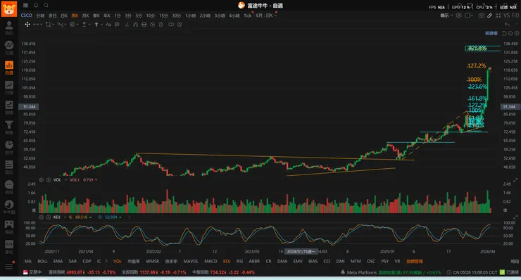Open the 6月:日K period dropdown
Screen dimensions: 521x280
click(266, 15)
